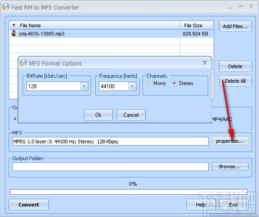Image resolution: width=259 pixels, height=217 pixels.
Task: Click the Delete All button
Action: (235, 81)
